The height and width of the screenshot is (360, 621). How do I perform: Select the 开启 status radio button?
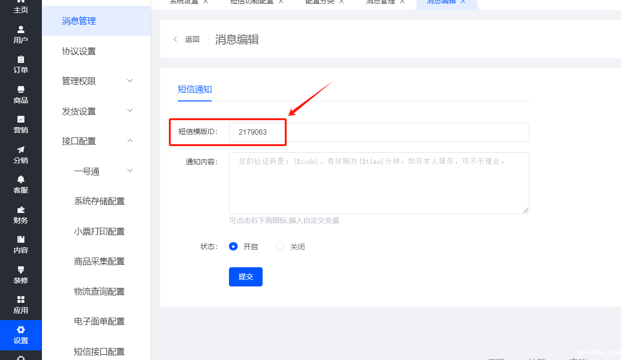pyautogui.click(x=234, y=247)
